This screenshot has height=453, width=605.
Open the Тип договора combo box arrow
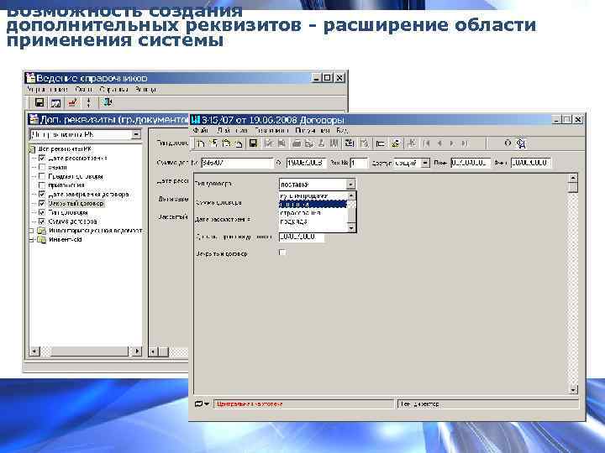pos(350,185)
